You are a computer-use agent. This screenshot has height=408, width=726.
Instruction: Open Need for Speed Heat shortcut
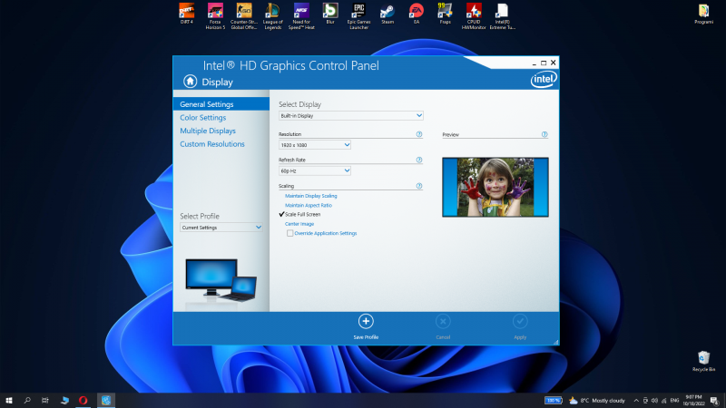[x=301, y=16]
